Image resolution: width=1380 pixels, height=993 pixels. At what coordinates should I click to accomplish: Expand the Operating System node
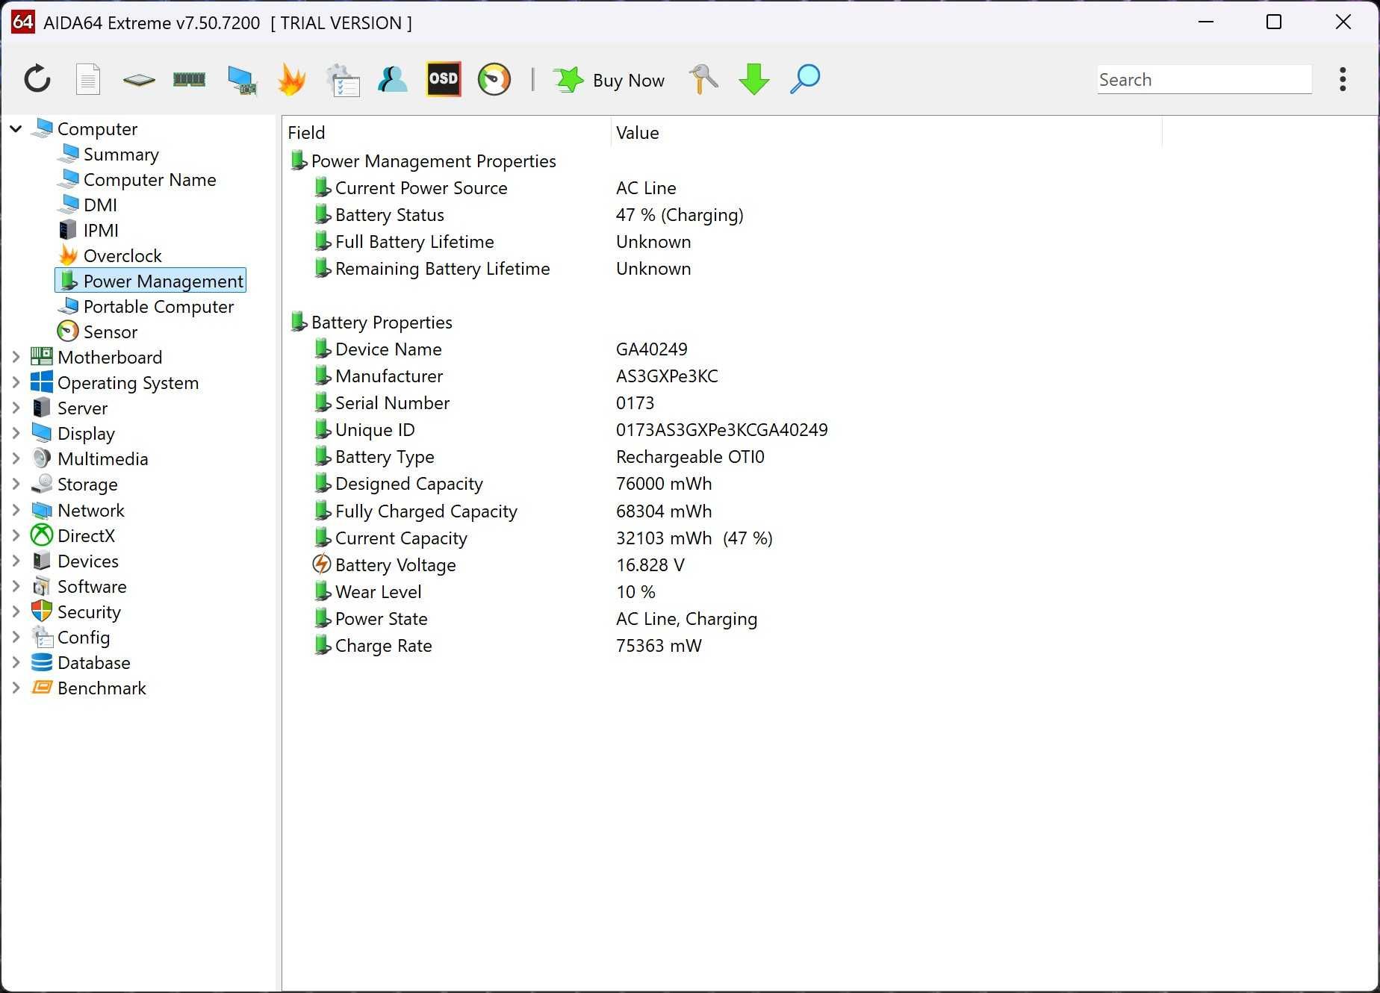(16, 382)
